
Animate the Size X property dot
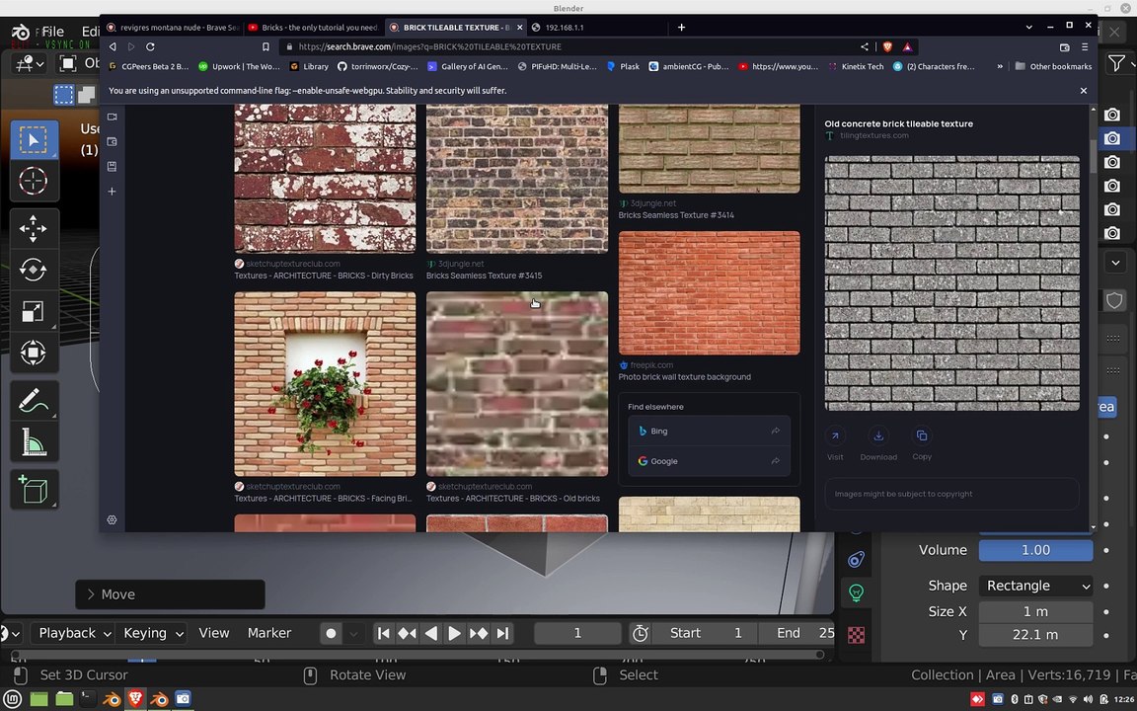pyautogui.click(x=1106, y=611)
